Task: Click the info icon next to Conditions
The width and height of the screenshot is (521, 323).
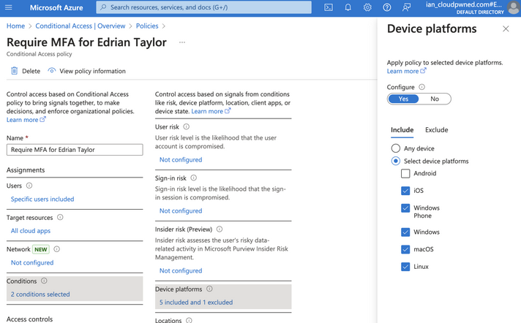Action: pyautogui.click(x=44, y=281)
